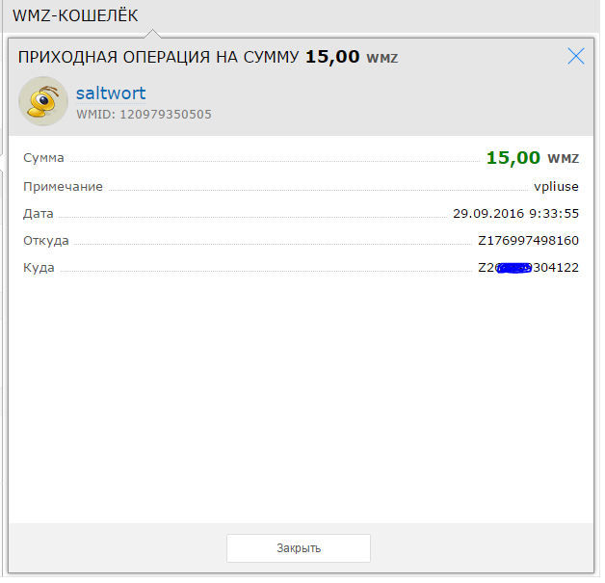Click the date 29.09.2016 9:33:55
The width and height of the screenshot is (605, 583).
(x=515, y=214)
